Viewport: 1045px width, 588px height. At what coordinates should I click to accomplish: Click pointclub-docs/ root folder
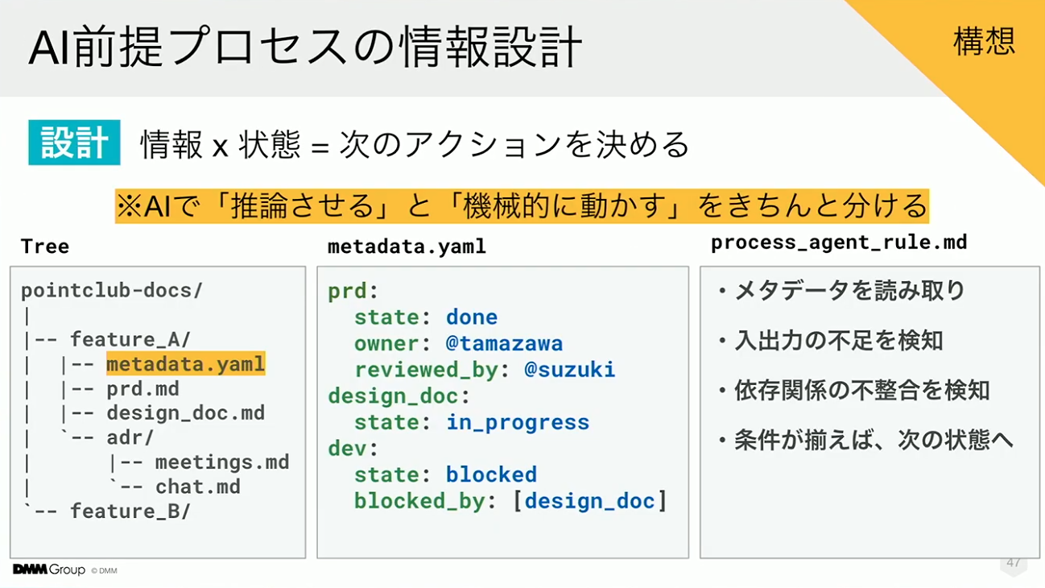click(x=112, y=291)
